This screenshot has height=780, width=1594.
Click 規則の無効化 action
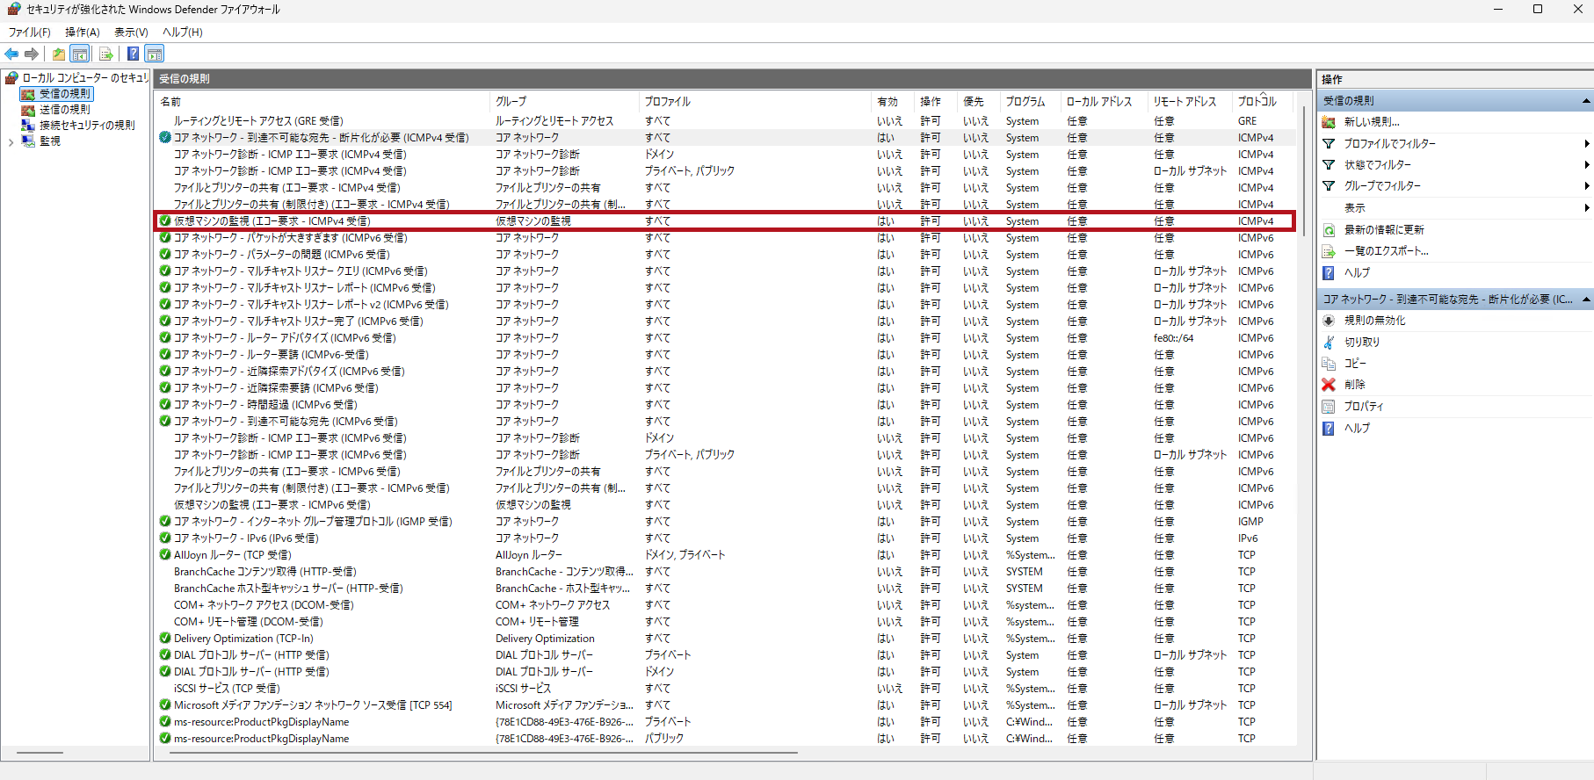(x=1374, y=321)
